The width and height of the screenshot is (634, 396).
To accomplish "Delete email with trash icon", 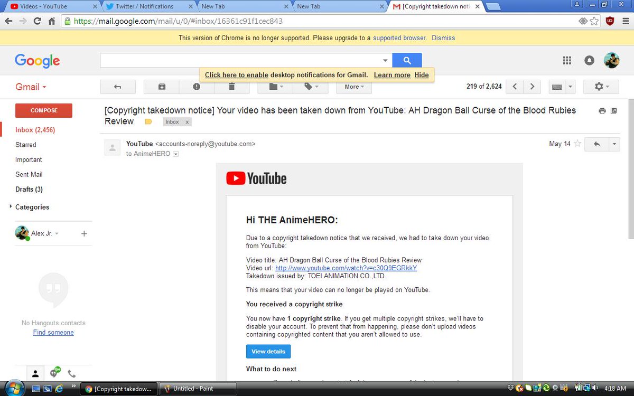I will pyautogui.click(x=231, y=87).
